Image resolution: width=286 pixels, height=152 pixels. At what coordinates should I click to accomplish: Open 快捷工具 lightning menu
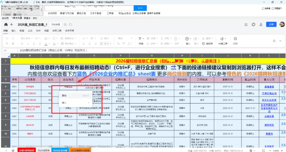point(223,41)
